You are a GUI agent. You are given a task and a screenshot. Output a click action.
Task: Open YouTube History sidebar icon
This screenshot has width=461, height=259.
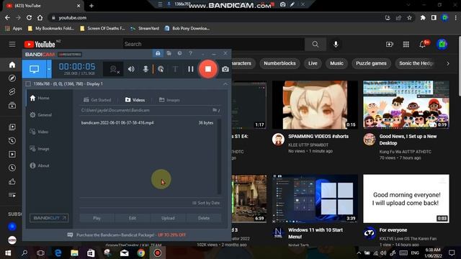click(12, 141)
